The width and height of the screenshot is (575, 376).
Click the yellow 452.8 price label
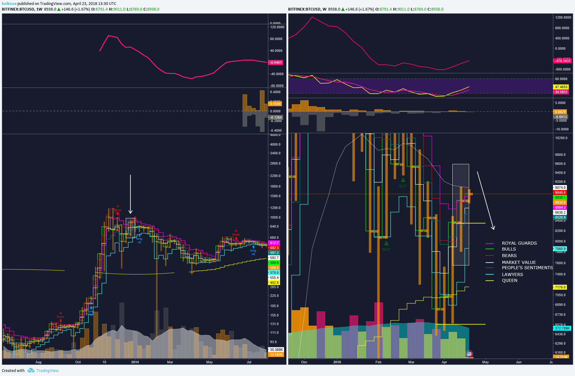[x=274, y=283]
